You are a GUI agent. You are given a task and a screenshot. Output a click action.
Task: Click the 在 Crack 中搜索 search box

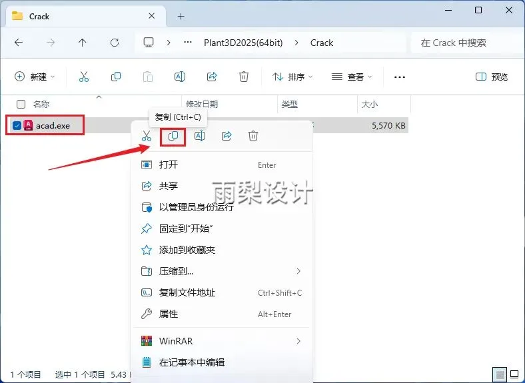coord(467,43)
